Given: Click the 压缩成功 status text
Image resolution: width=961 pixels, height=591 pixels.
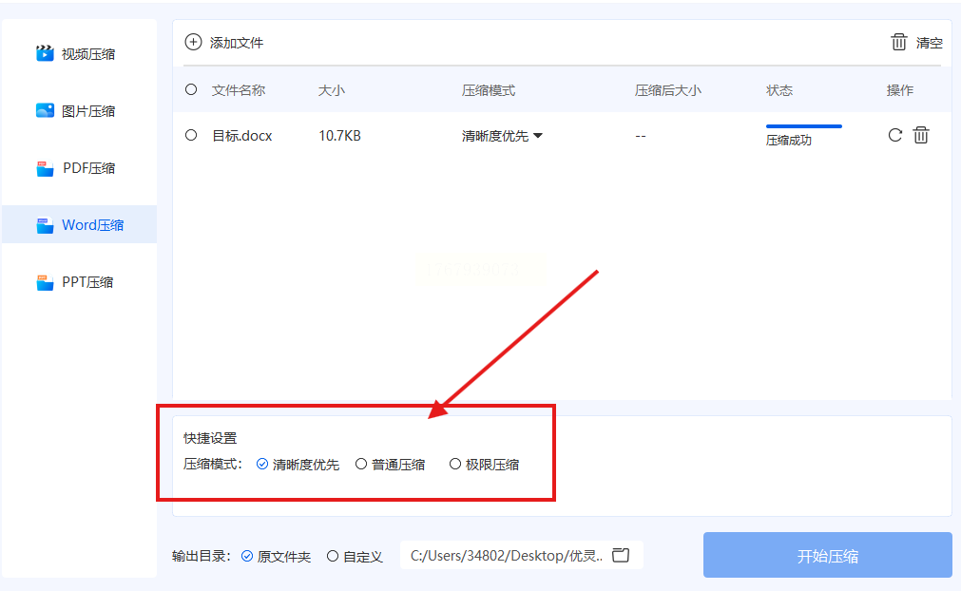Looking at the screenshot, I should [x=789, y=141].
